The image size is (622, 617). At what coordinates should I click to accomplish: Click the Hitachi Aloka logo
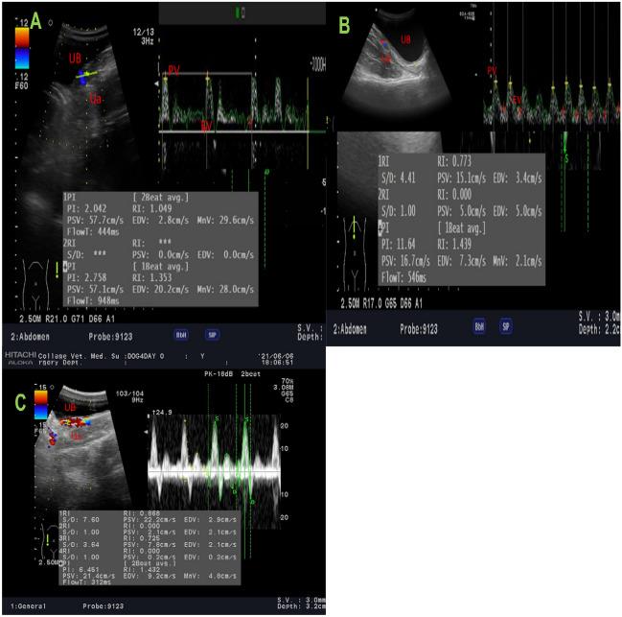pyautogui.click(x=21, y=357)
